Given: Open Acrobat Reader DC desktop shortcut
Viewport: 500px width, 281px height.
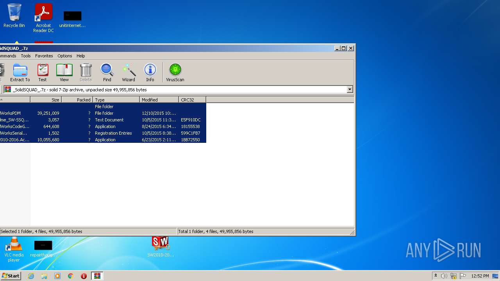Looking at the screenshot, I should [x=43, y=18].
